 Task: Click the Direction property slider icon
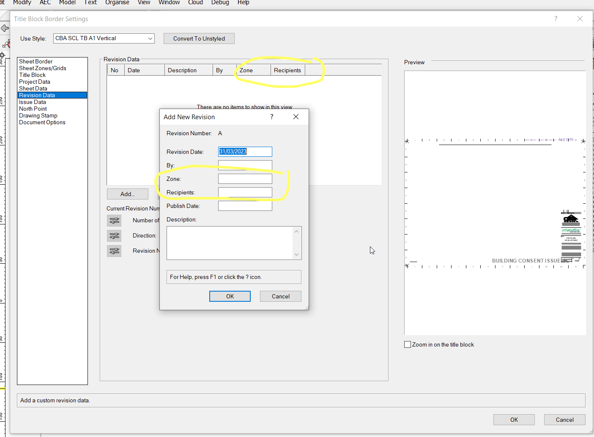tap(114, 235)
